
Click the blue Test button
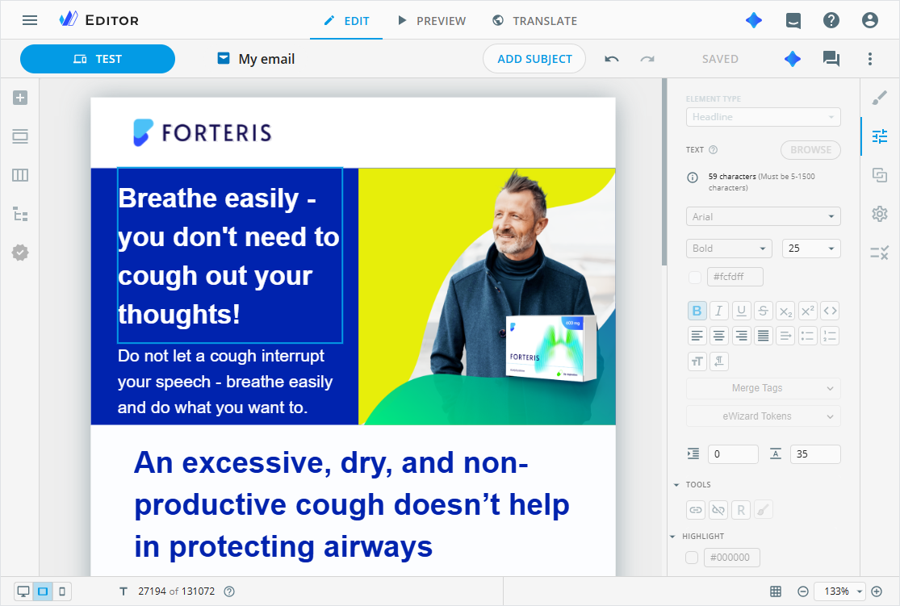click(98, 59)
